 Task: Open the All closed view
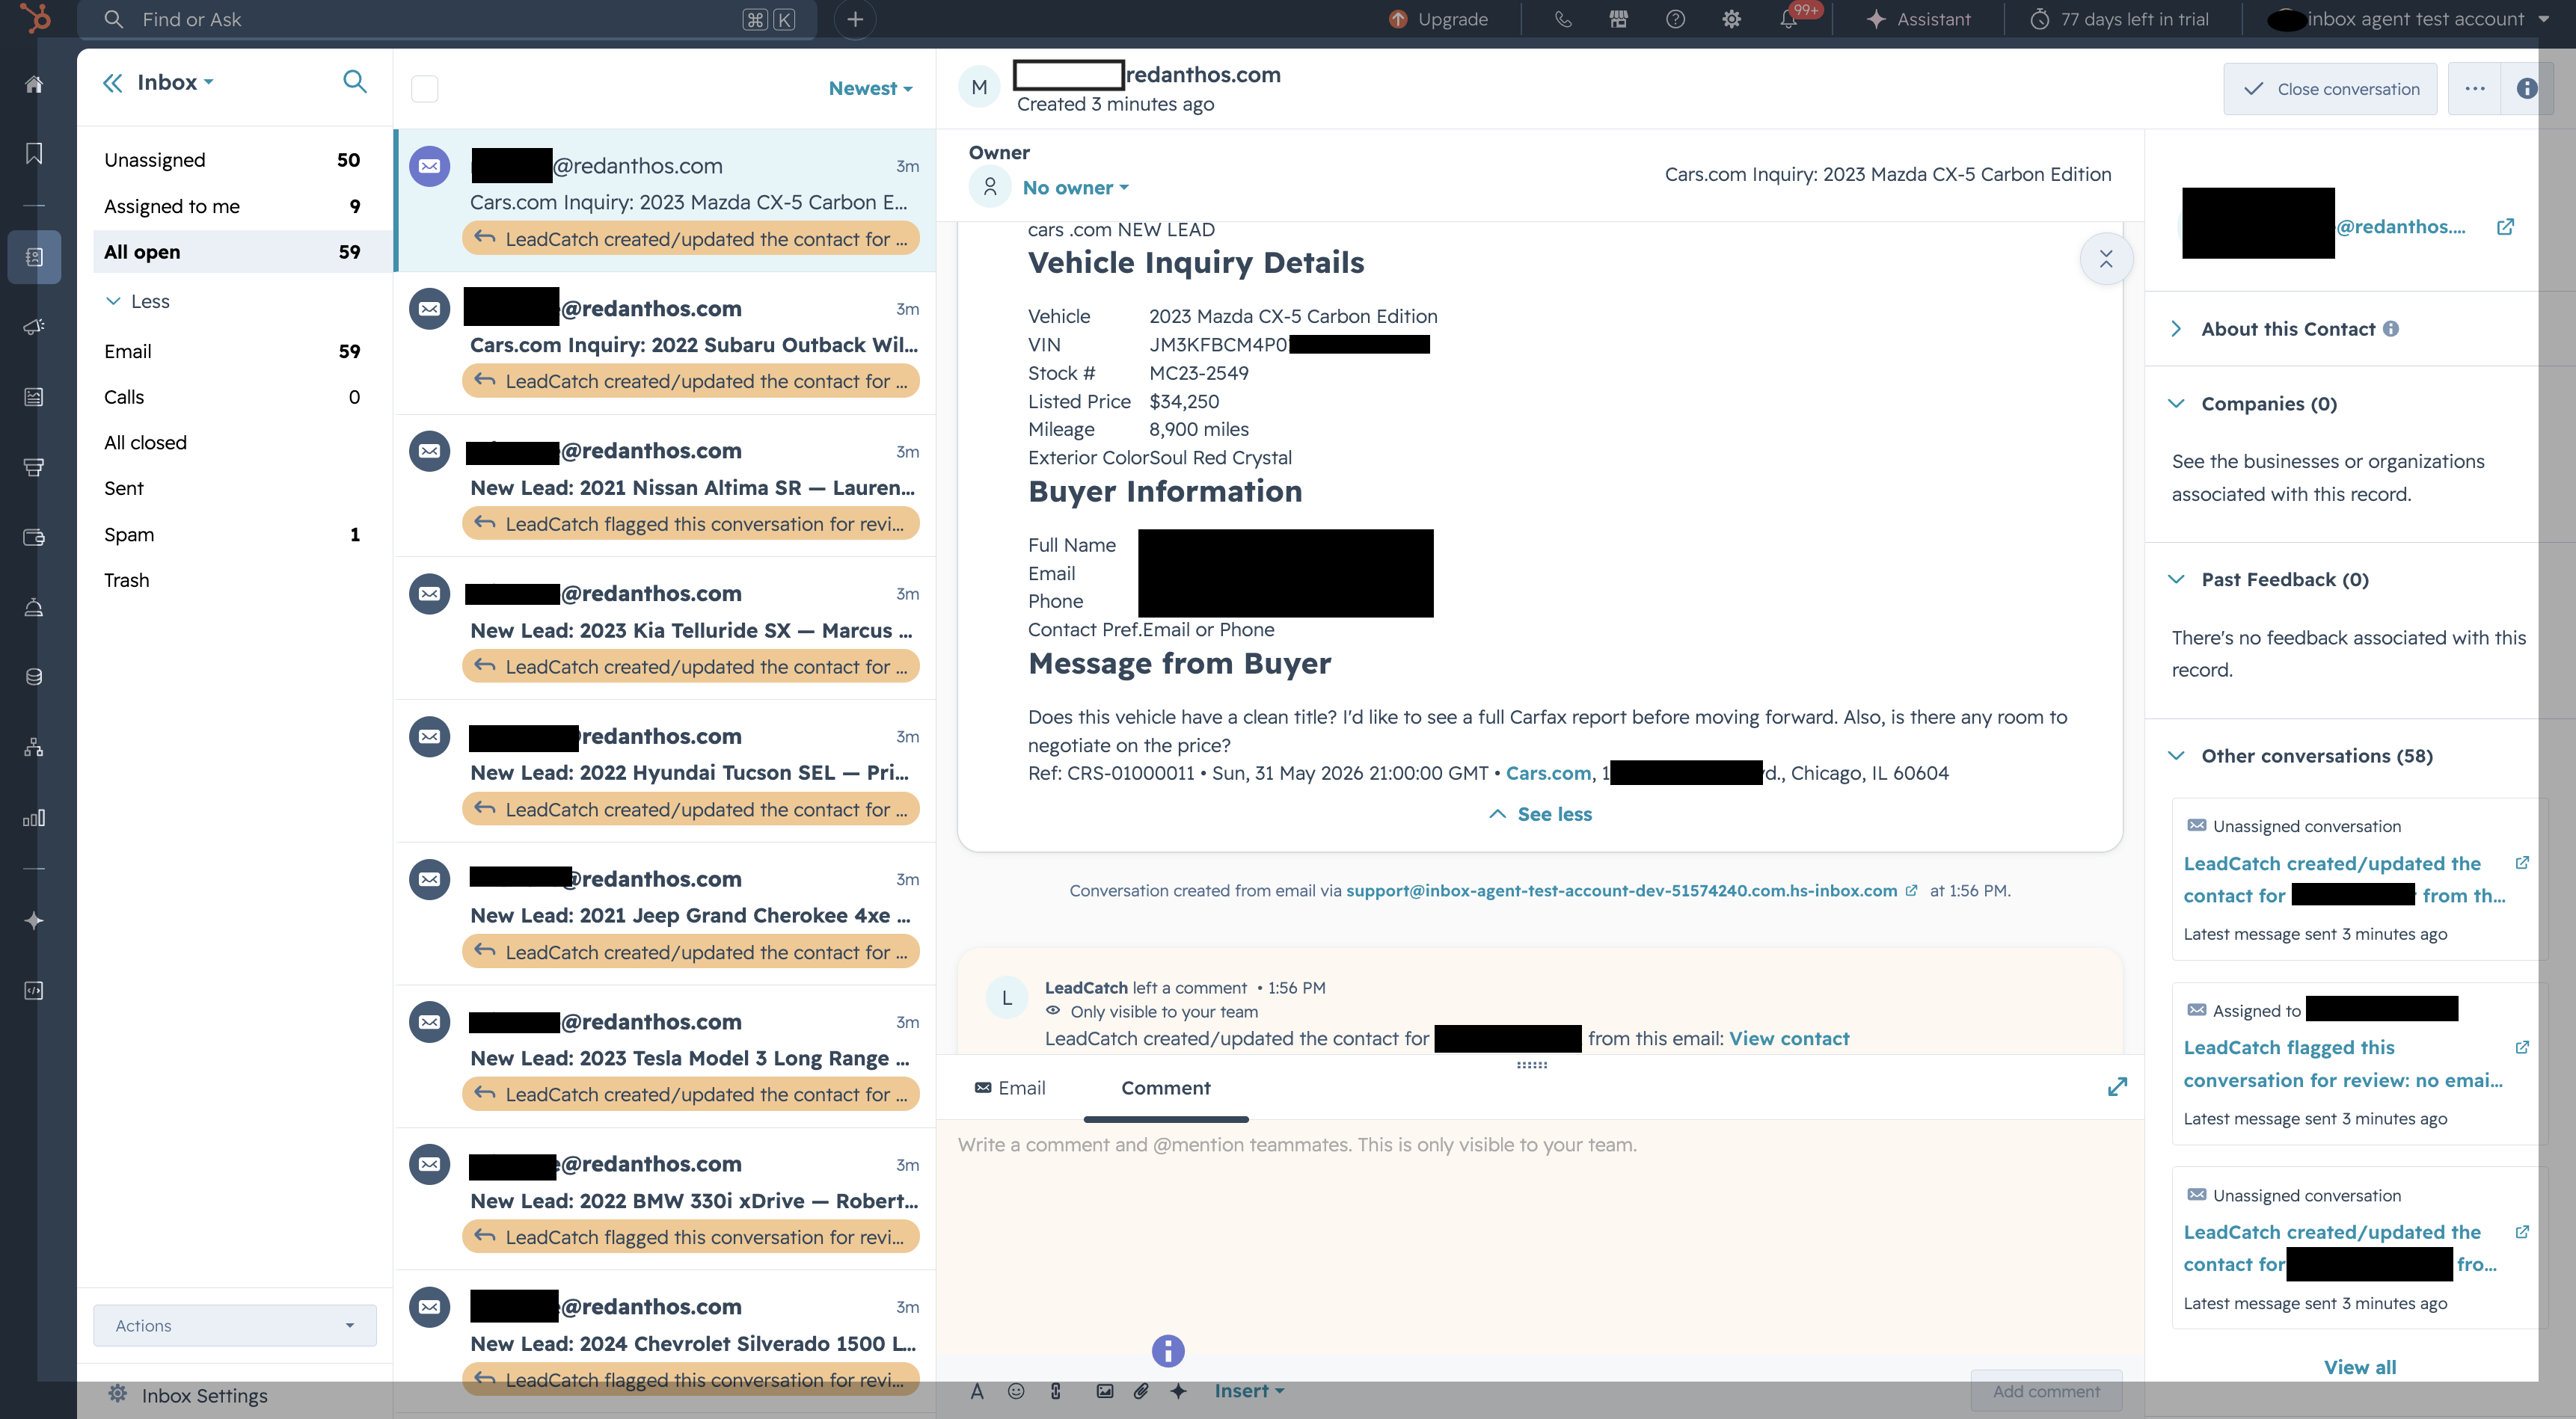tap(233, 443)
